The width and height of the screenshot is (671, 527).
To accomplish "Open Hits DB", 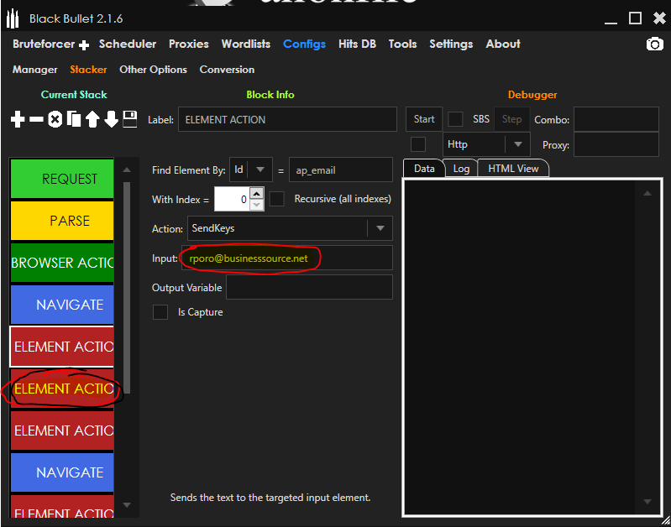I will pos(357,44).
